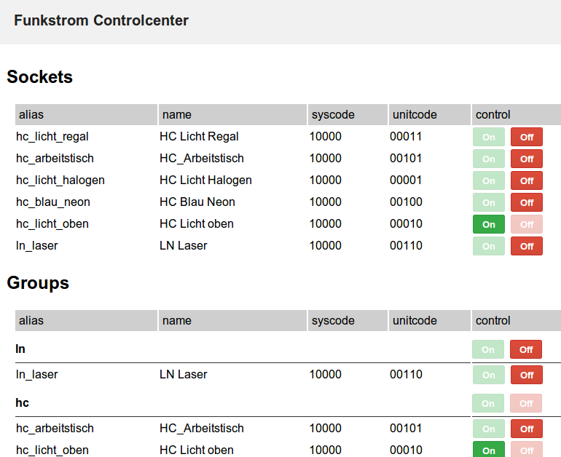Turn on the entire ln group
This screenshot has width=561, height=457.
(488, 349)
